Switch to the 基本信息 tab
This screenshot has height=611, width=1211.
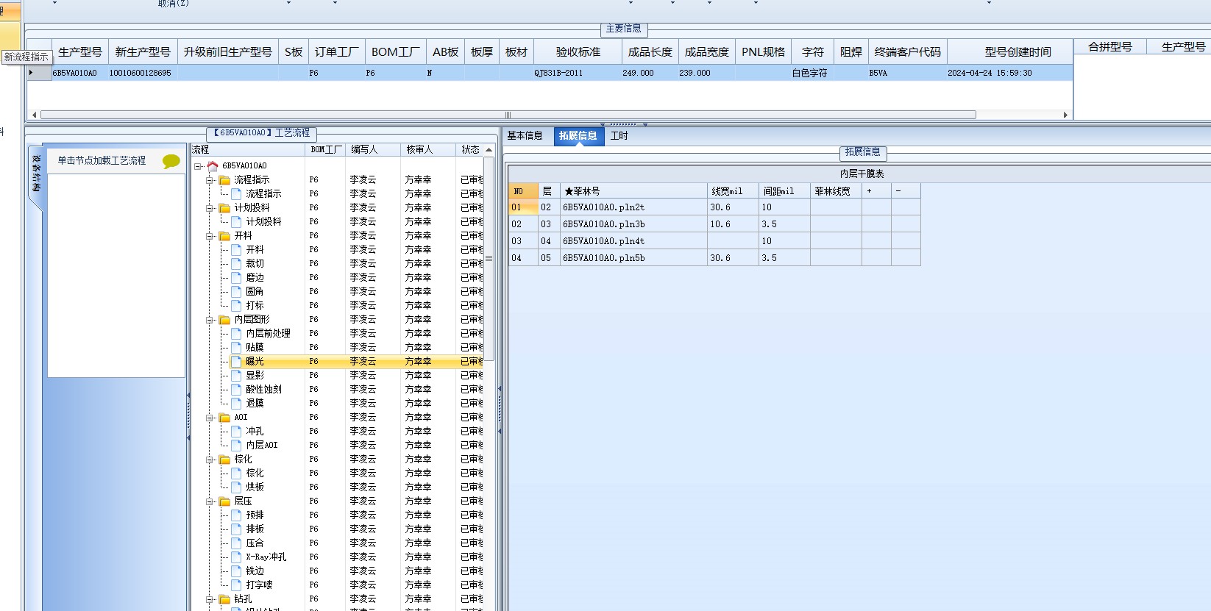point(525,136)
